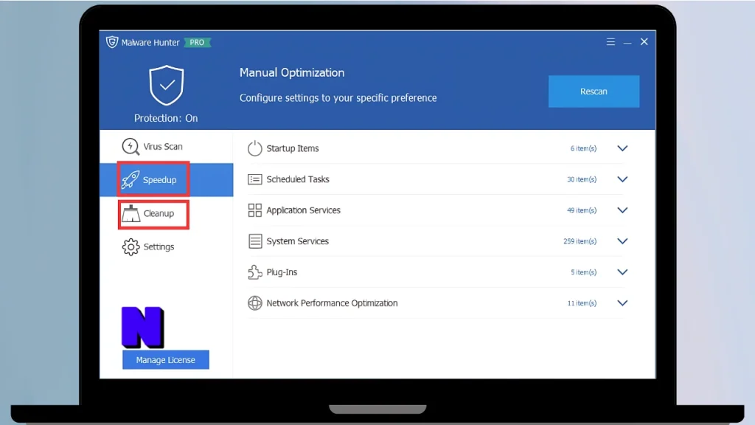Expand the System Services chevron
This screenshot has height=425, width=755.
click(x=622, y=241)
